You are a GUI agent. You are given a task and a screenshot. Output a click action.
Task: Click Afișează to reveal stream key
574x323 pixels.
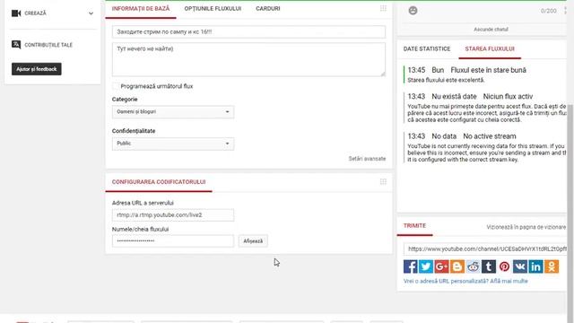tap(253, 241)
